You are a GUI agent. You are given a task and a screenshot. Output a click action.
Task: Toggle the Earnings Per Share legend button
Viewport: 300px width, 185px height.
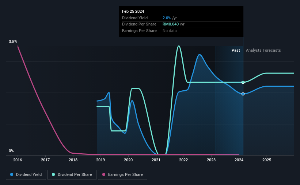pyautogui.click(x=122, y=175)
